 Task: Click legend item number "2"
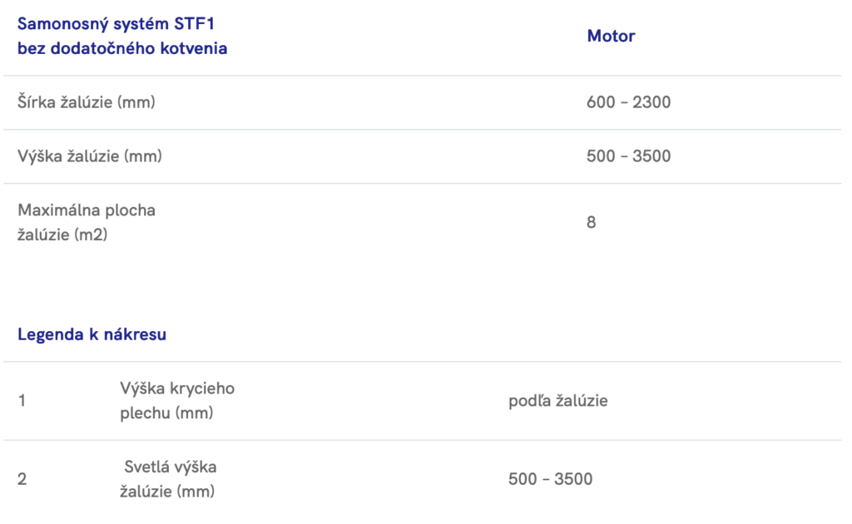pyautogui.click(x=22, y=479)
